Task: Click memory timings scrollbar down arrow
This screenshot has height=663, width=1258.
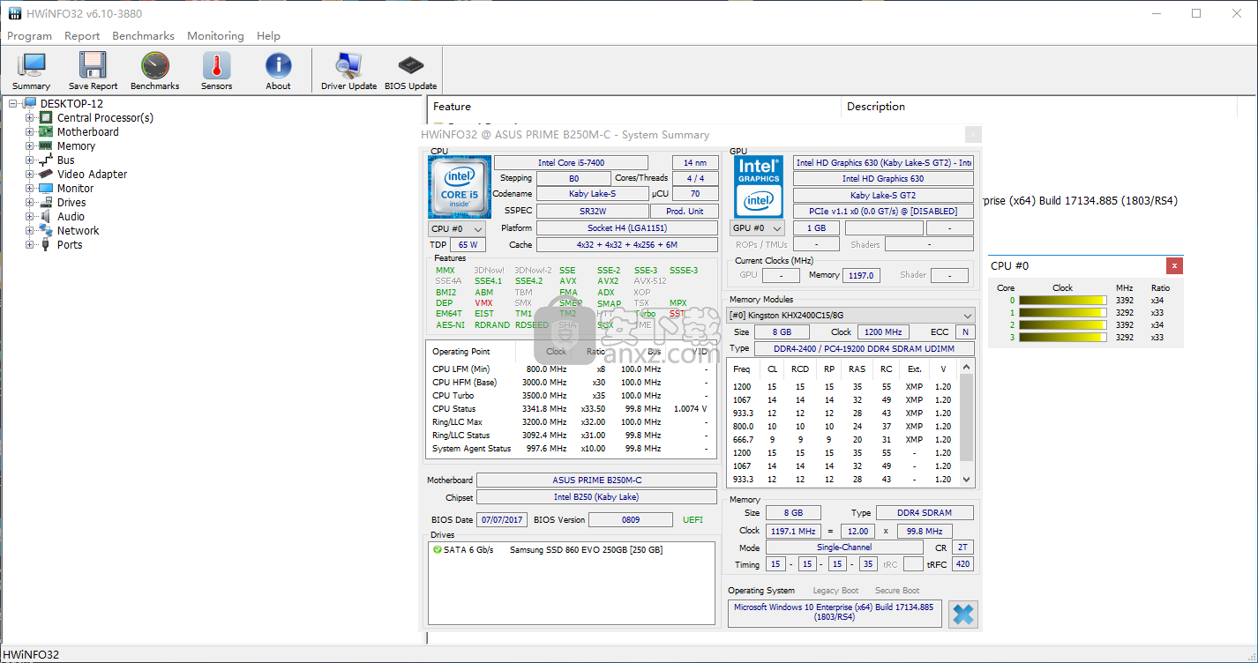Action: click(x=967, y=479)
